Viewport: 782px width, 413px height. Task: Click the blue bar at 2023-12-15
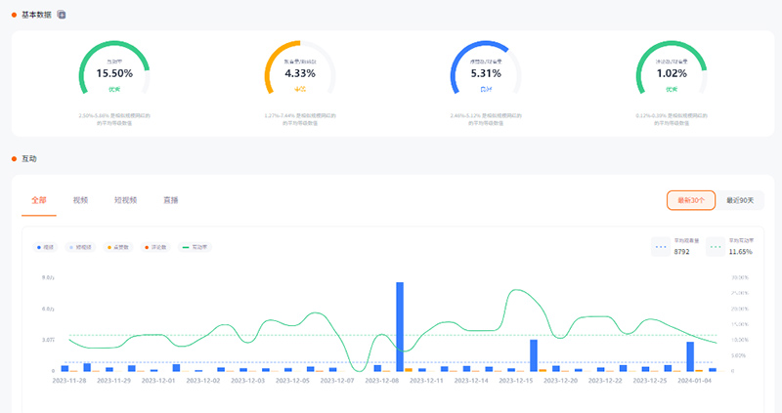pyautogui.click(x=534, y=354)
